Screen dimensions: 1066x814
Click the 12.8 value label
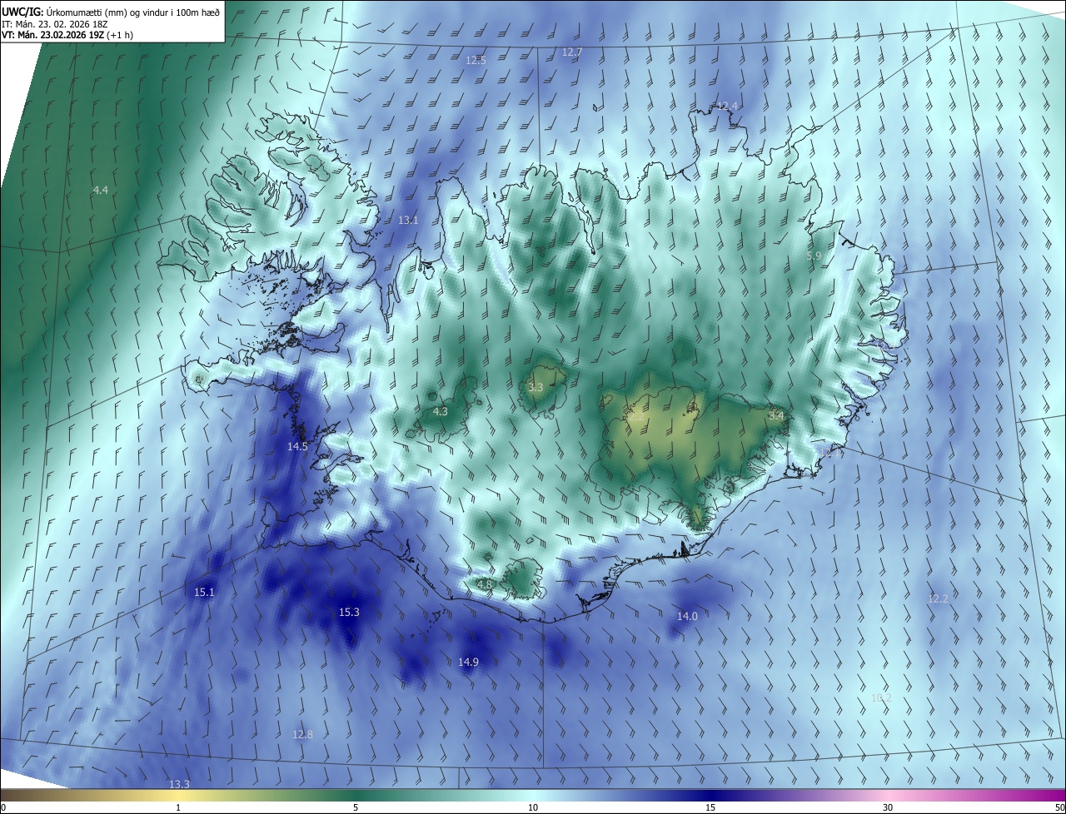[302, 735]
